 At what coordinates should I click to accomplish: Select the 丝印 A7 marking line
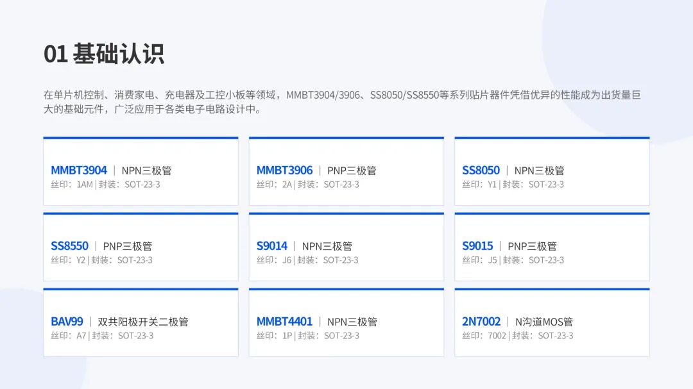click(102, 336)
